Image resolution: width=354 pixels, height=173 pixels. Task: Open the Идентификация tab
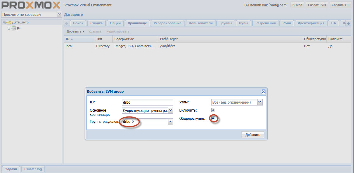click(x=311, y=23)
